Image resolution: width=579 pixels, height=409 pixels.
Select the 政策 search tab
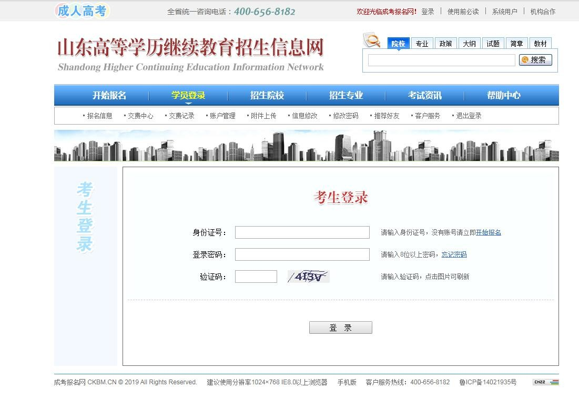click(446, 44)
